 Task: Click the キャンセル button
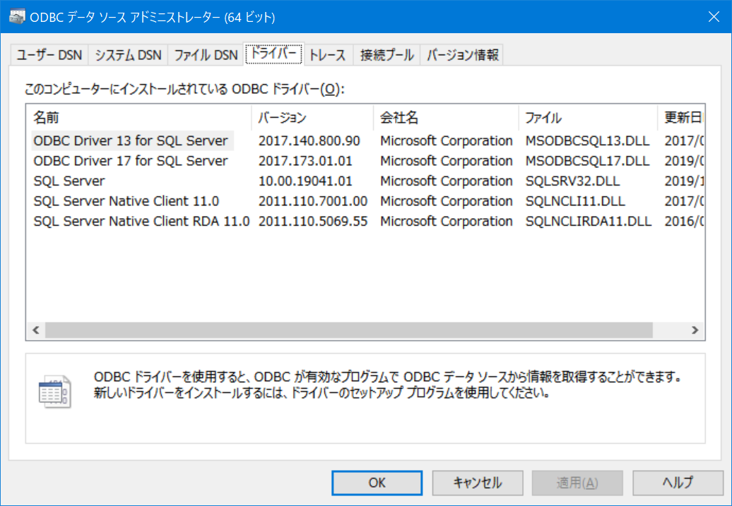(478, 483)
